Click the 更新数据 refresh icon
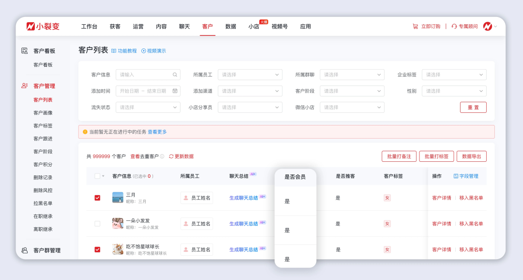Viewport: 523px width, 280px height. coord(171,156)
